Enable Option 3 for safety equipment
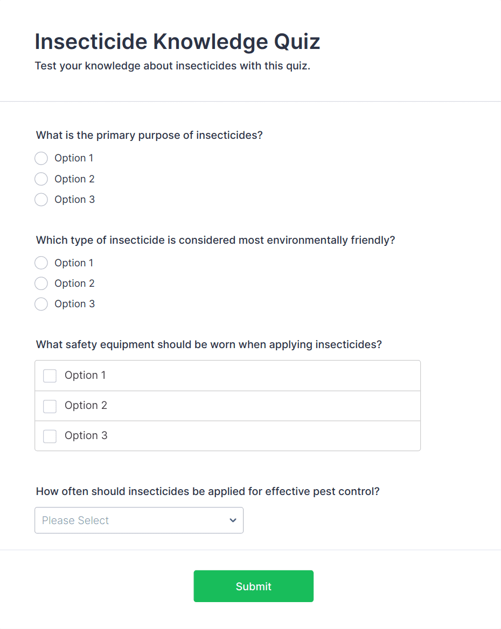This screenshot has width=501, height=629. click(x=50, y=436)
